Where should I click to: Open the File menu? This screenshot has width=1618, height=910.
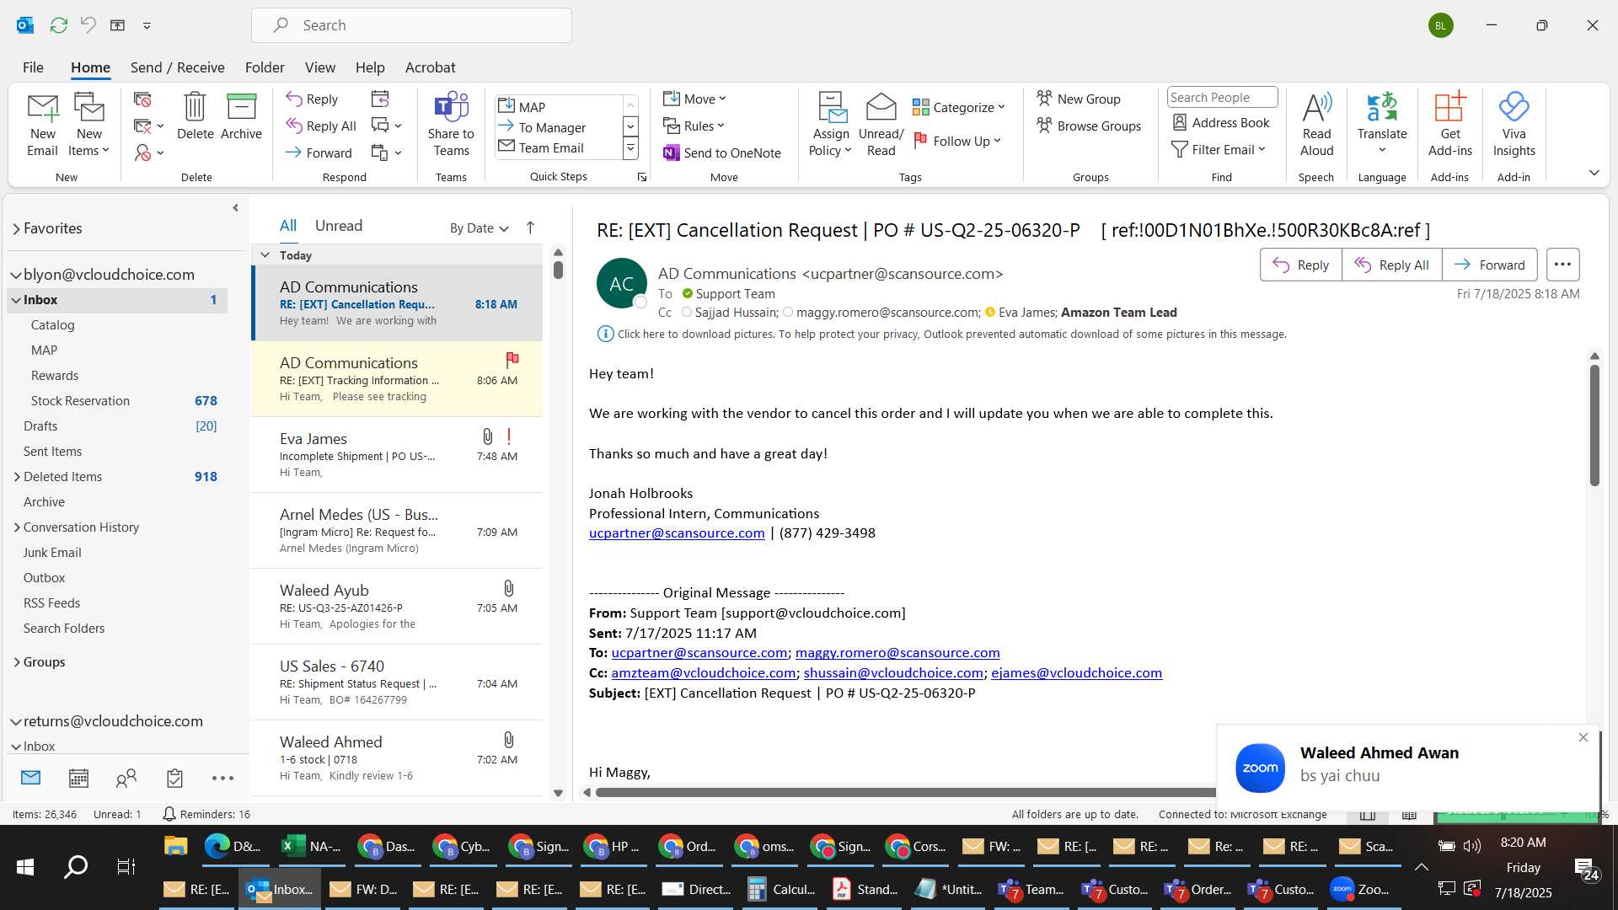tap(33, 67)
